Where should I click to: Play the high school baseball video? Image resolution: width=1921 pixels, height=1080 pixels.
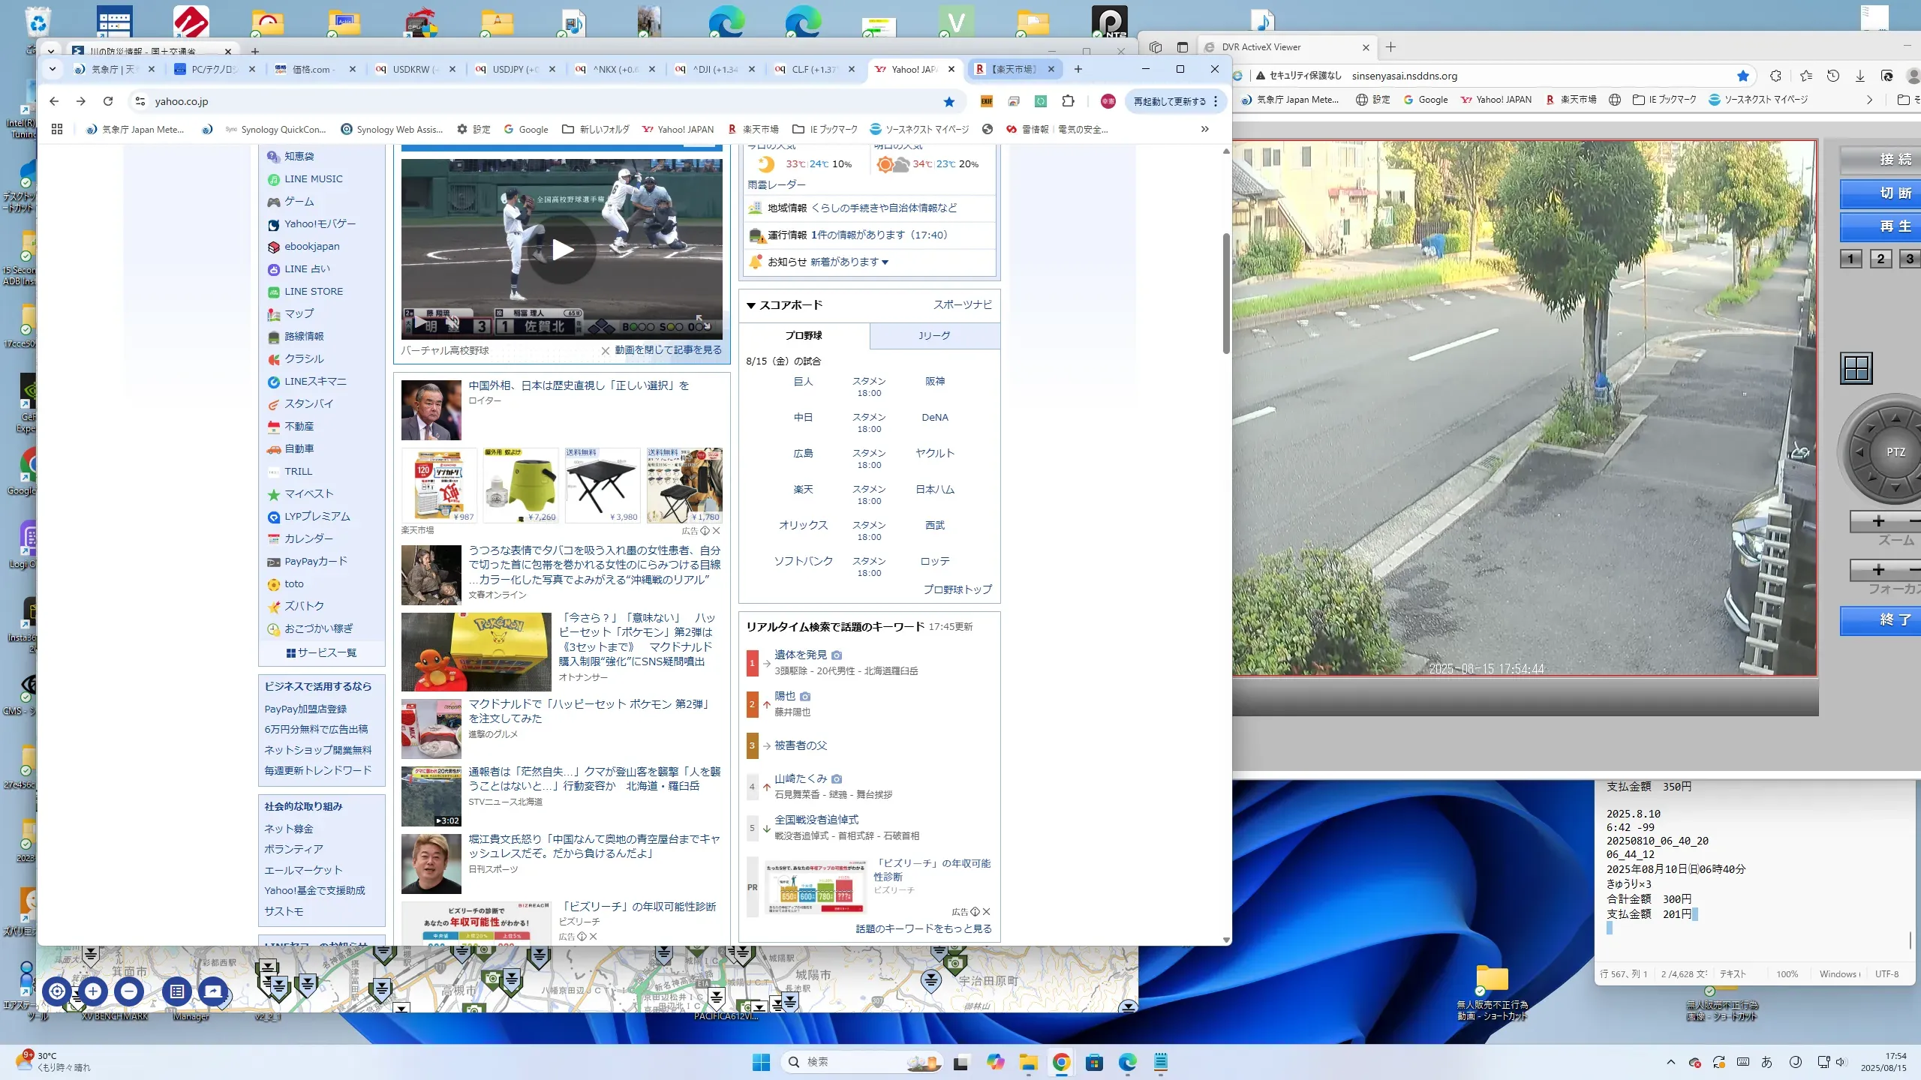[x=562, y=250]
